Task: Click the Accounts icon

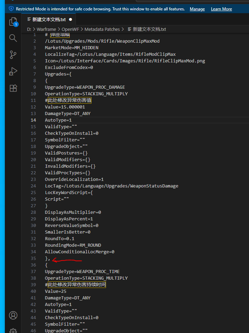Action: pyautogui.click(x=13, y=315)
